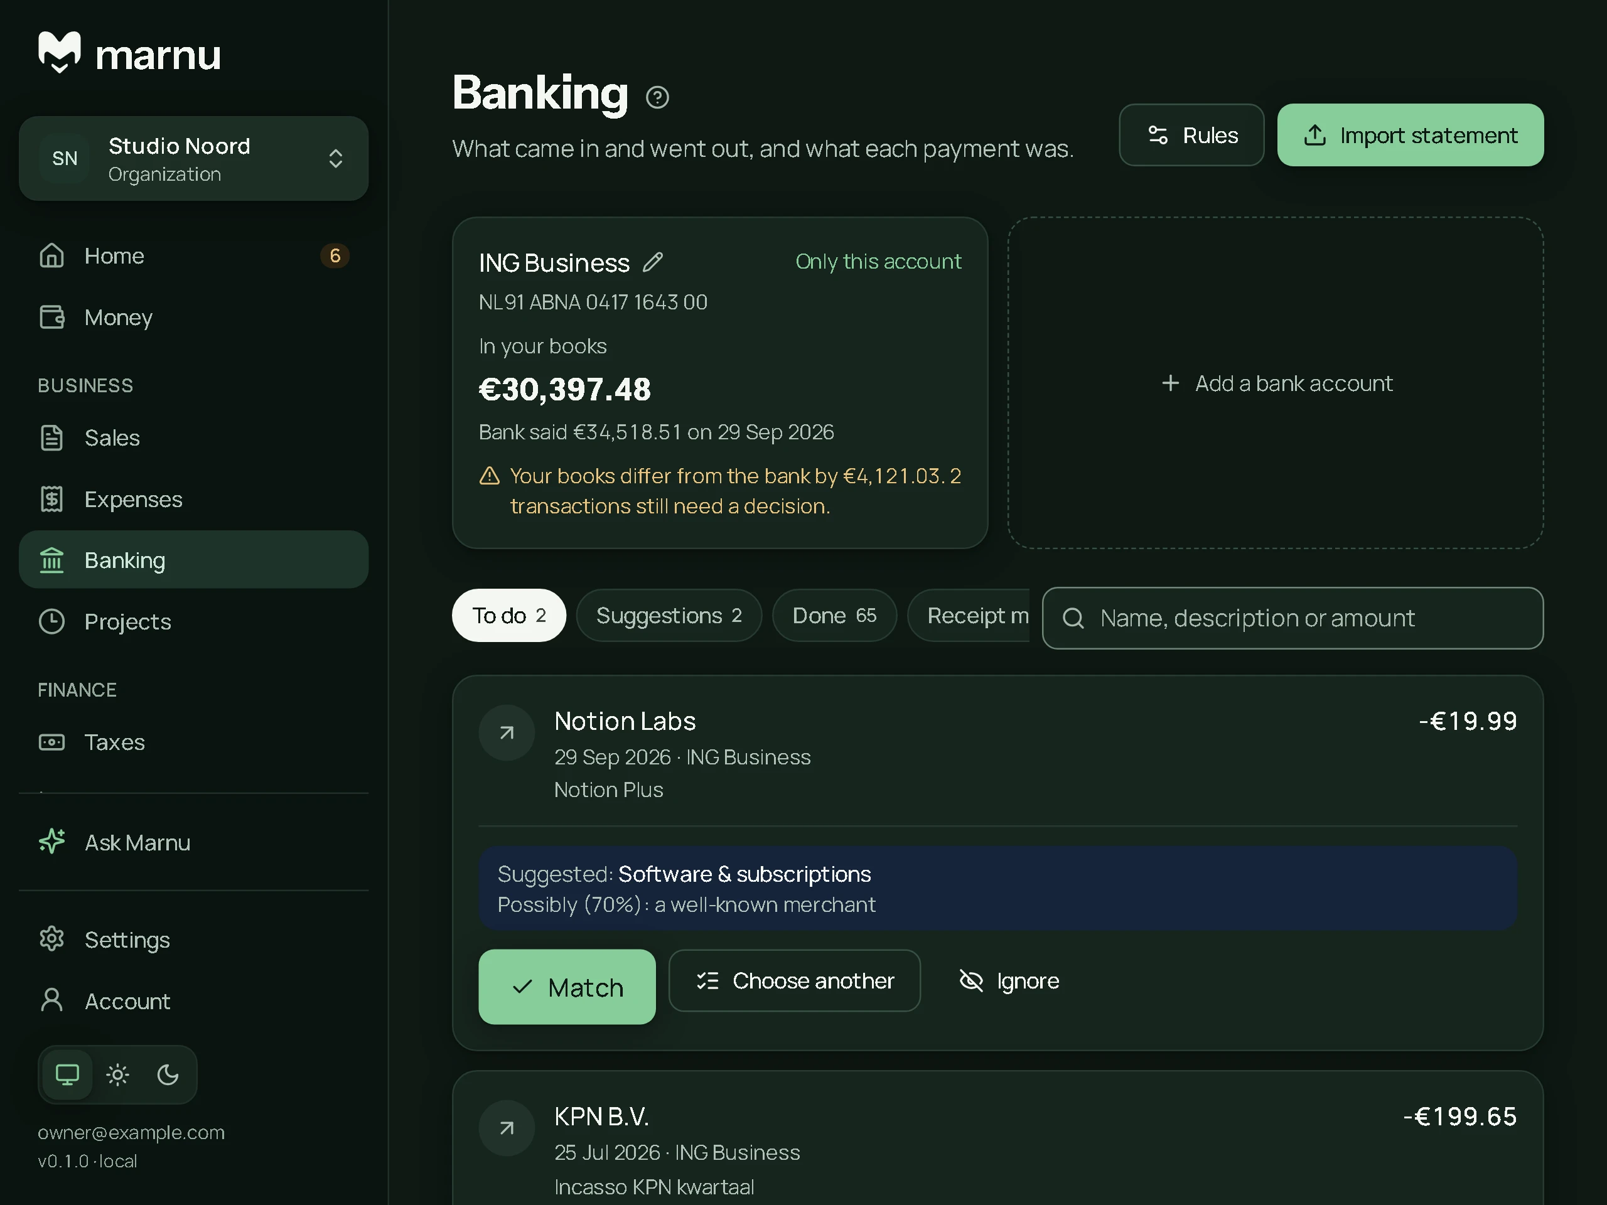This screenshot has width=1607, height=1205.
Task: Open the Expenses page
Action: (x=193, y=499)
